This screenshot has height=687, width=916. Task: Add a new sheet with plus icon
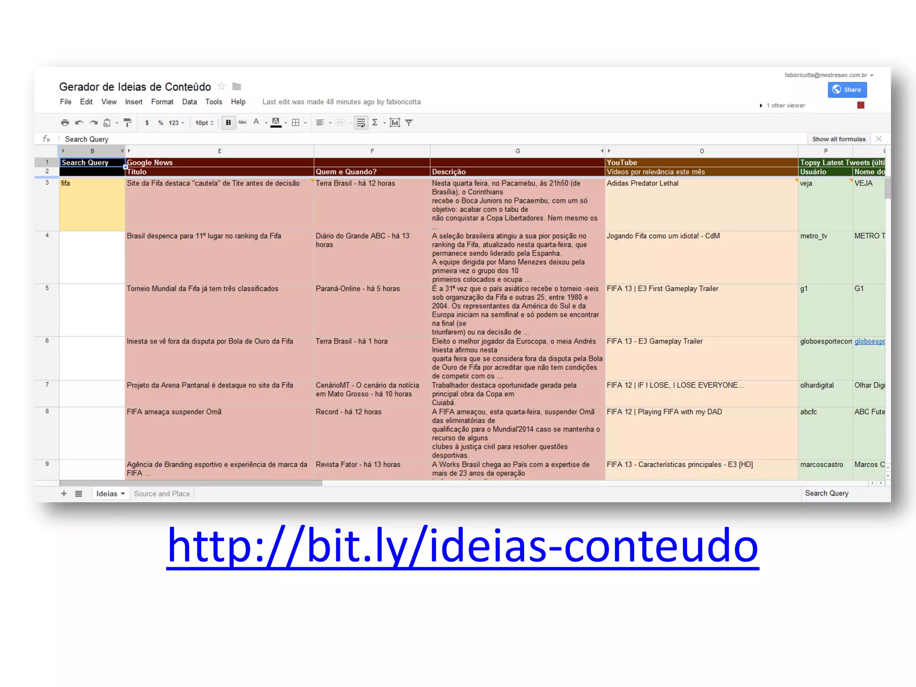[64, 494]
